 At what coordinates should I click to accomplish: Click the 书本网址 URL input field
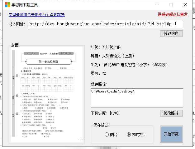tap(106, 24)
